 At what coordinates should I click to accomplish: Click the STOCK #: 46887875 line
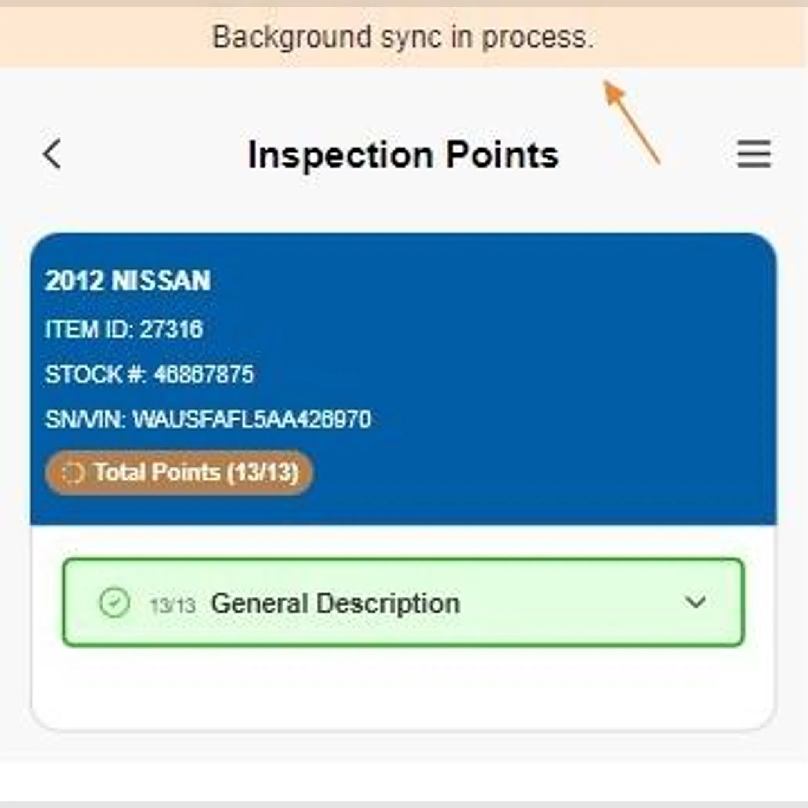149,374
